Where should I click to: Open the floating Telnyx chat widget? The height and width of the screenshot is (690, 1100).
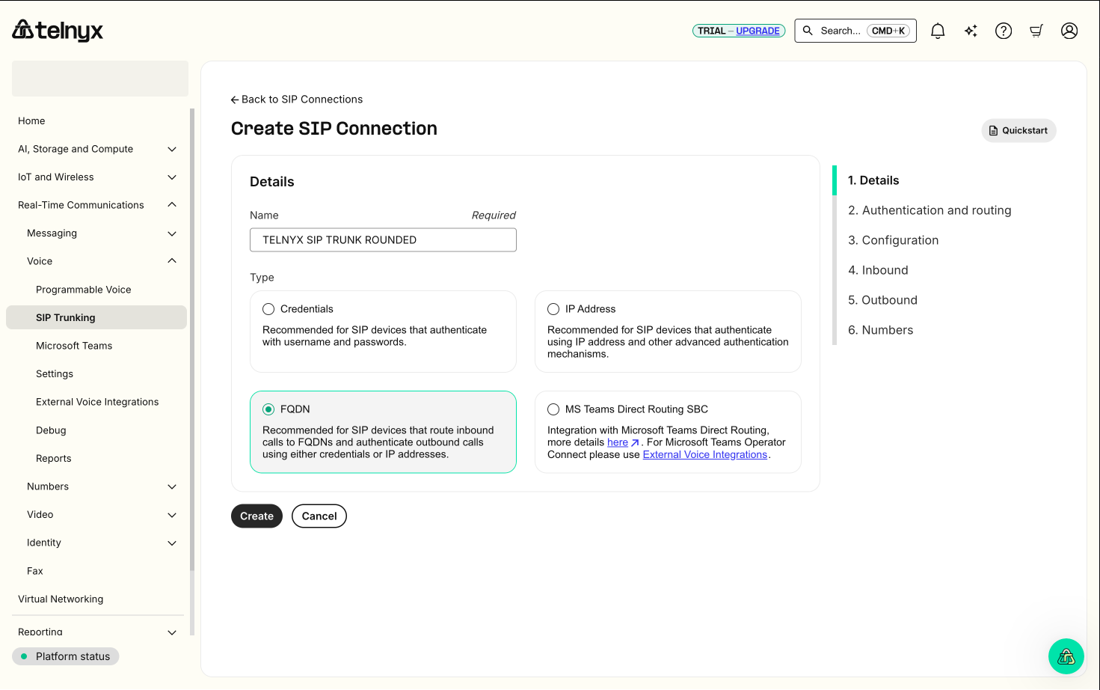[1066, 656]
